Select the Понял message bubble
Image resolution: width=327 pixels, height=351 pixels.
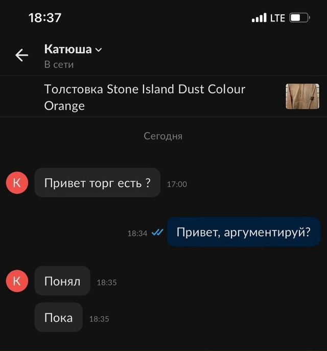click(x=62, y=281)
